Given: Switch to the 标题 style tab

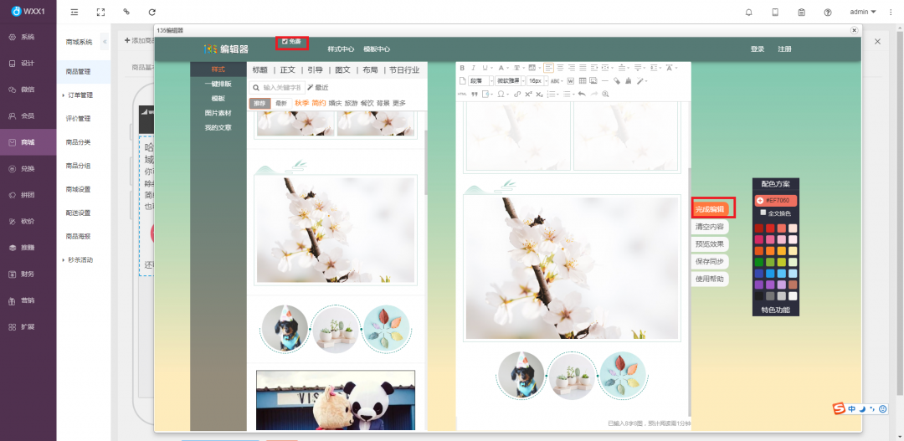Looking at the screenshot, I should click(260, 70).
